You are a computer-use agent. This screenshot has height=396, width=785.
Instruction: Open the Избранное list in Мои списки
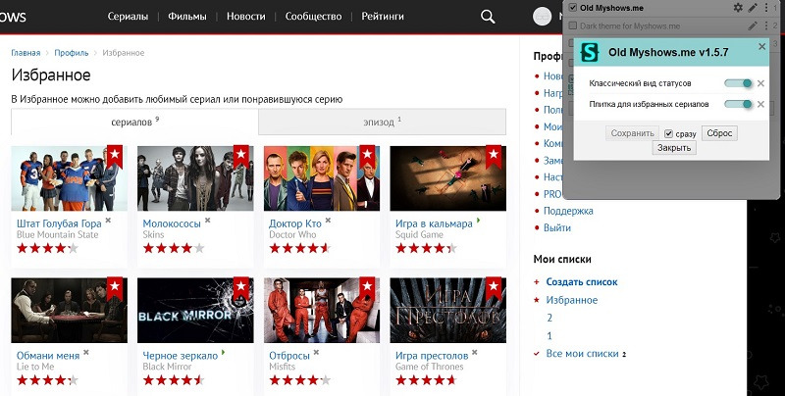tap(572, 300)
